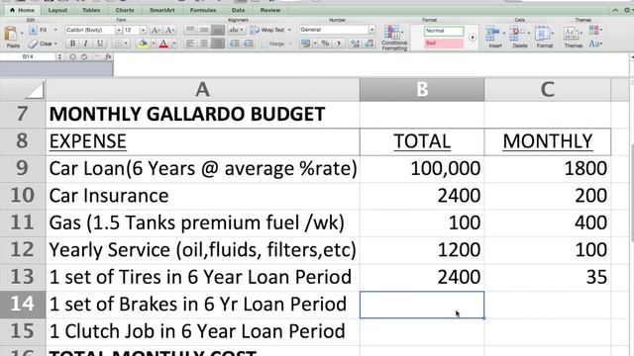Open Conditional Formatting

point(394,38)
